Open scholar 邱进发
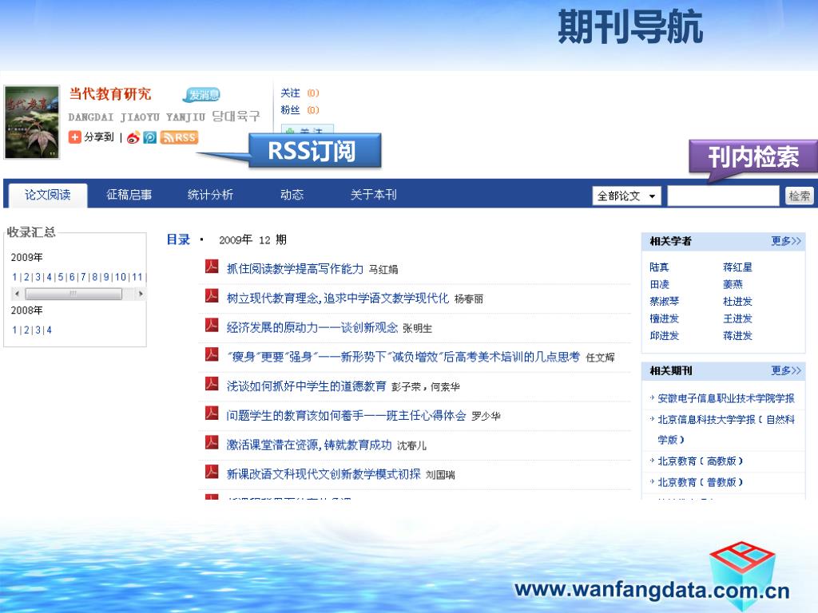Screen dimensions: 818x613 [x=664, y=336]
